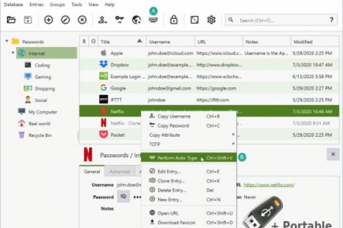The width and height of the screenshot is (343, 228).
Task: Click the Edit Entry toolbar icon
Action: pos(65,20)
